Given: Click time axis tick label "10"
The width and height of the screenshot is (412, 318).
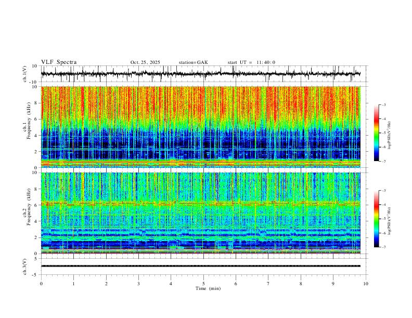Looking at the screenshot, I should click(366, 284).
